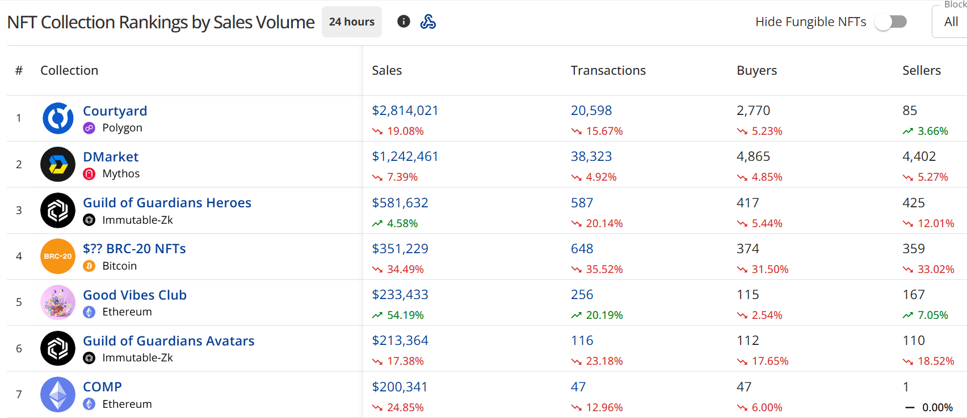Click the Mythos chain label

[121, 173]
